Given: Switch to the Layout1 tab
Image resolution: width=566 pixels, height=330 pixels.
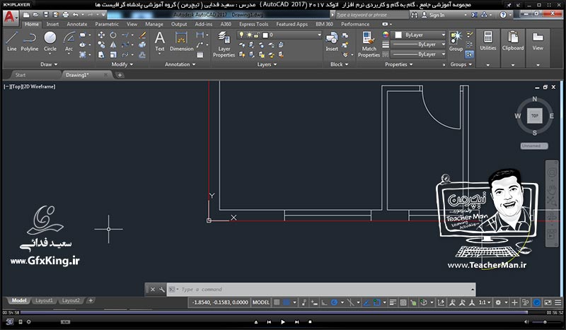Looking at the screenshot, I should [44, 300].
